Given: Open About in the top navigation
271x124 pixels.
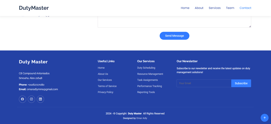Looking at the screenshot, I should tap(199, 8).
